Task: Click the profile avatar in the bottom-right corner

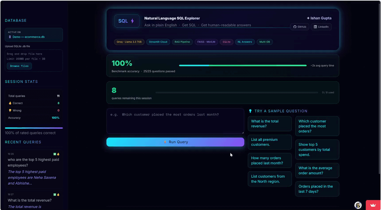Action: click(358, 205)
